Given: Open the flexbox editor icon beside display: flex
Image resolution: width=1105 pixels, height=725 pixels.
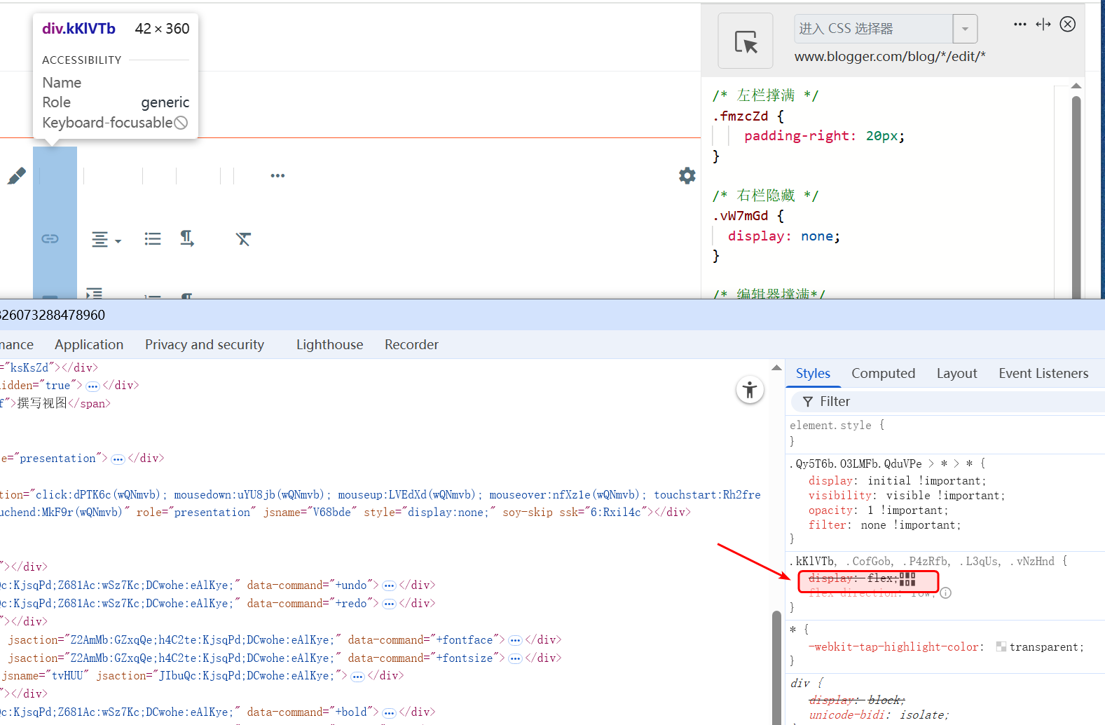Looking at the screenshot, I should [907, 578].
